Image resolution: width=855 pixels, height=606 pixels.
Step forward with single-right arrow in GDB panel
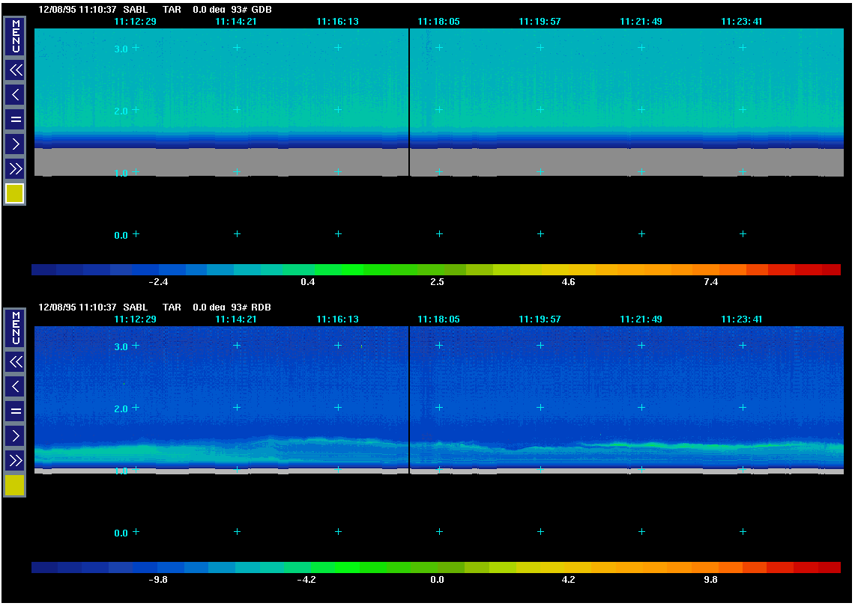click(15, 143)
